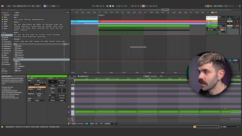Click the Legato button

click(62, 100)
